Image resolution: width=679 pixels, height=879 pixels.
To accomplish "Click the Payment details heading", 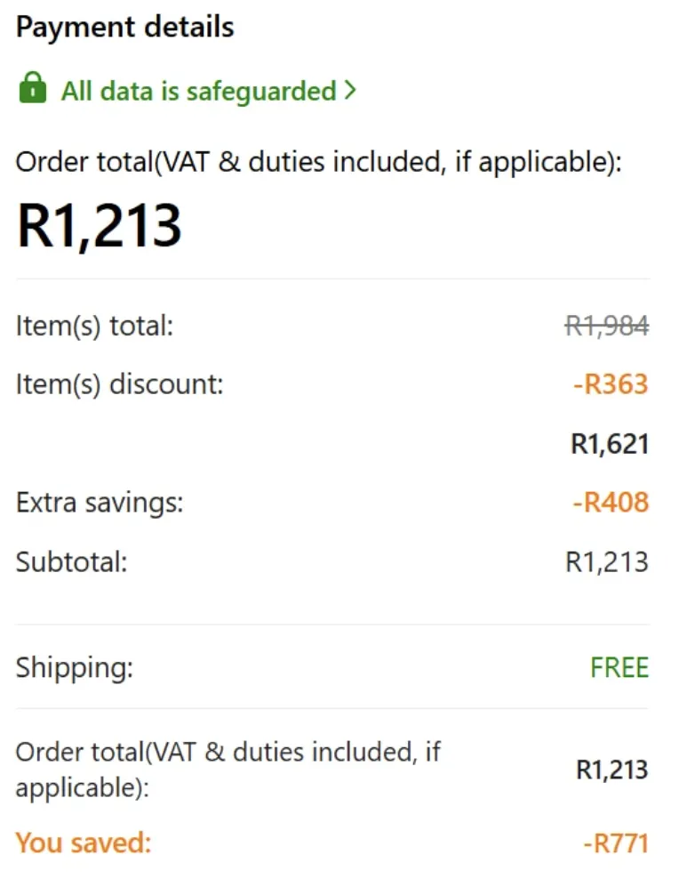I will [x=124, y=28].
